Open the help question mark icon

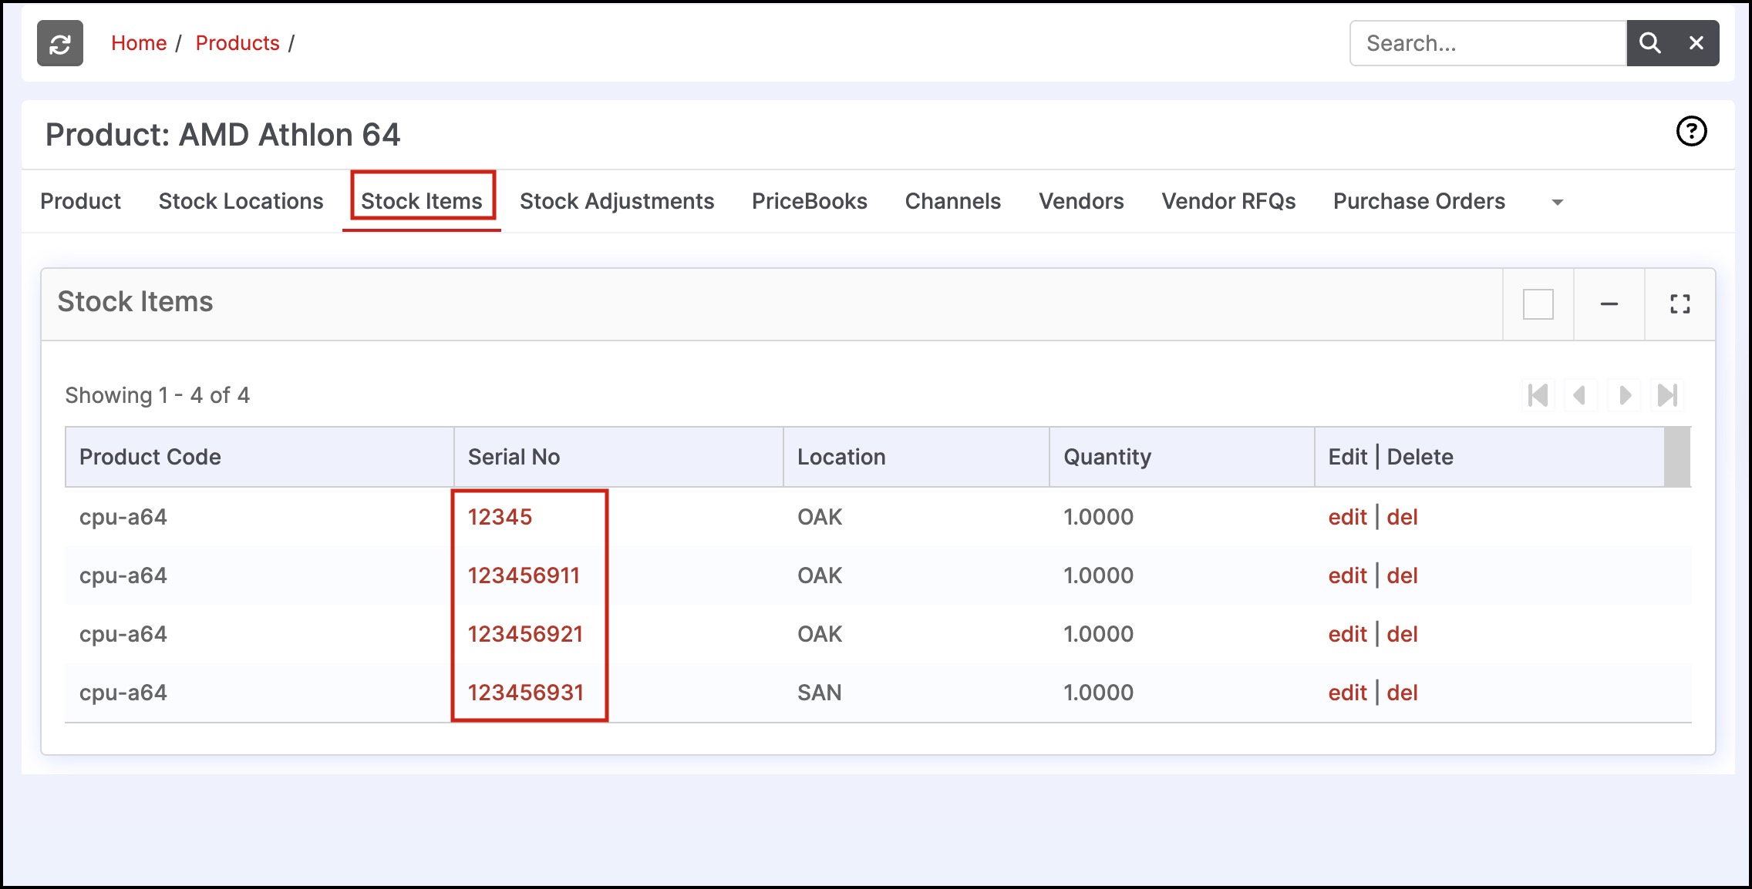pyautogui.click(x=1691, y=131)
